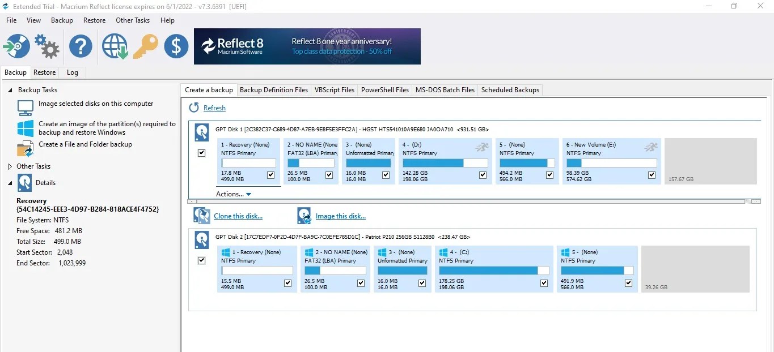Click the Clone this disk icon
774x352 pixels.
pos(202,216)
